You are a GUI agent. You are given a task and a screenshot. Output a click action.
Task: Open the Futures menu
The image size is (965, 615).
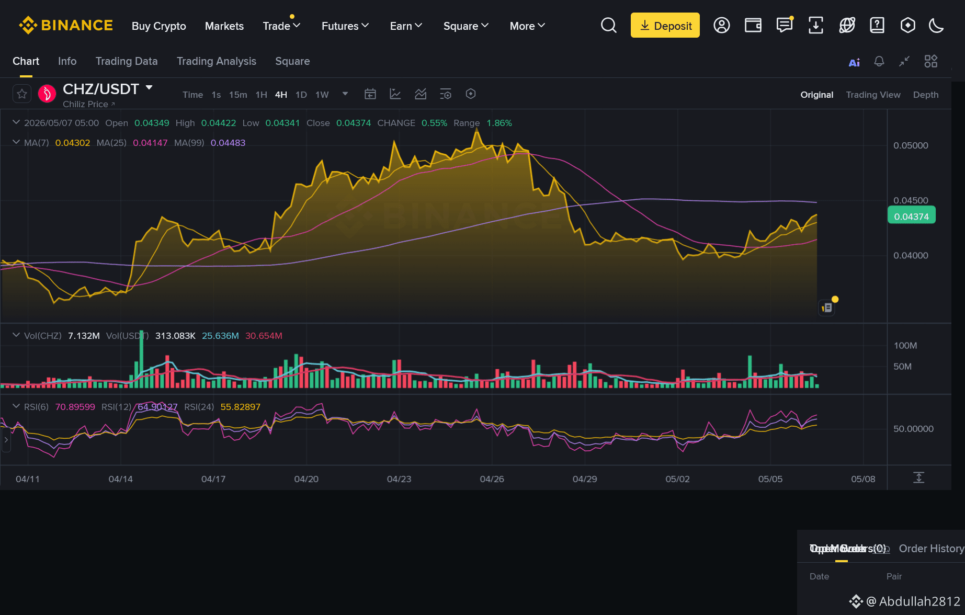pyautogui.click(x=345, y=26)
